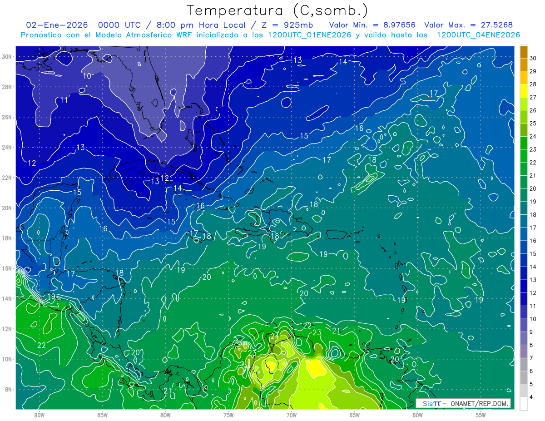Select the lime legend swatch between 25 and 26
This screenshot has height=421, width=545.
click(x=524, y=117)
